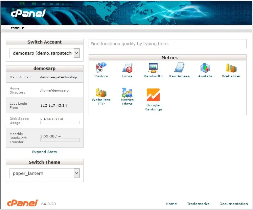Open the Bandwidth monitor icon
253x210 pixels.
pos(153,68)
